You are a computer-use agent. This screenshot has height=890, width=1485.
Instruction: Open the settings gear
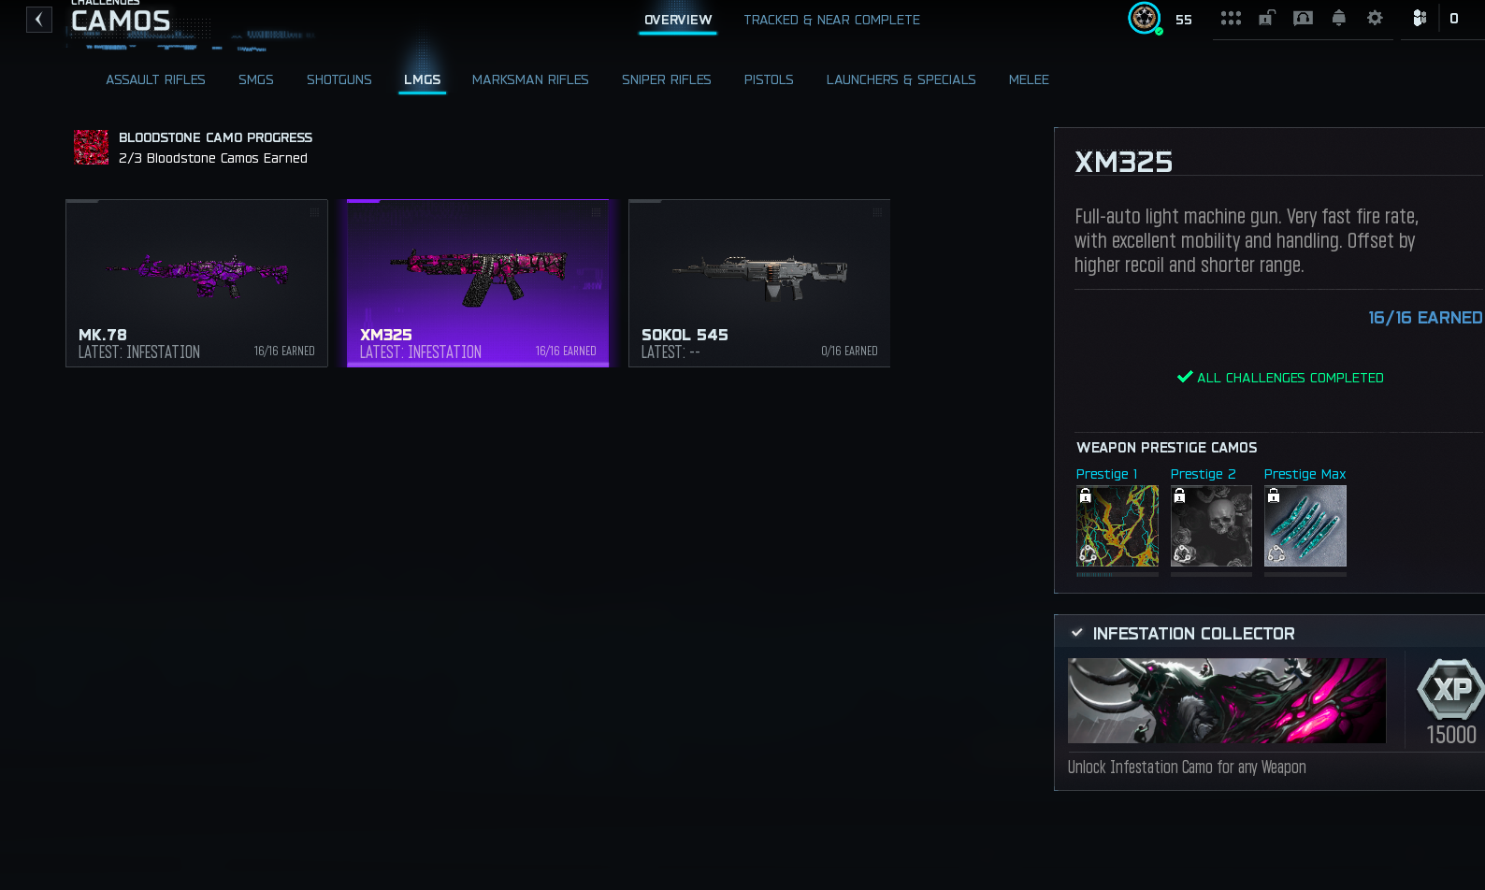[x=1375, y=18]
